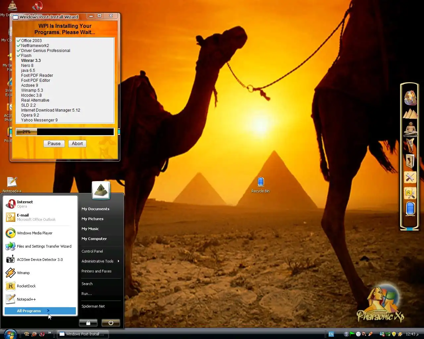
Task: Click the pharaoh mask icon in RocketDock
Action: pos(410,97)
